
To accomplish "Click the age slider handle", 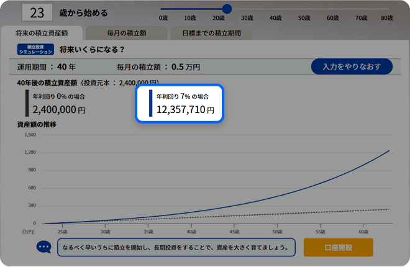I will [x=227, y=9].
